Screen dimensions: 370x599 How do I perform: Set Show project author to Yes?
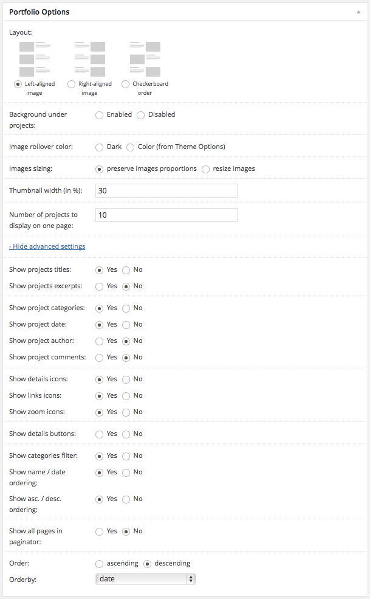pyautogui.click(x=100, y=341)
